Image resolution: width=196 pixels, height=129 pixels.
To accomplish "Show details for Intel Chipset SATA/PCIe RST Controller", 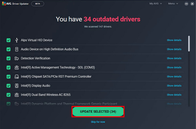I will 174,76.
